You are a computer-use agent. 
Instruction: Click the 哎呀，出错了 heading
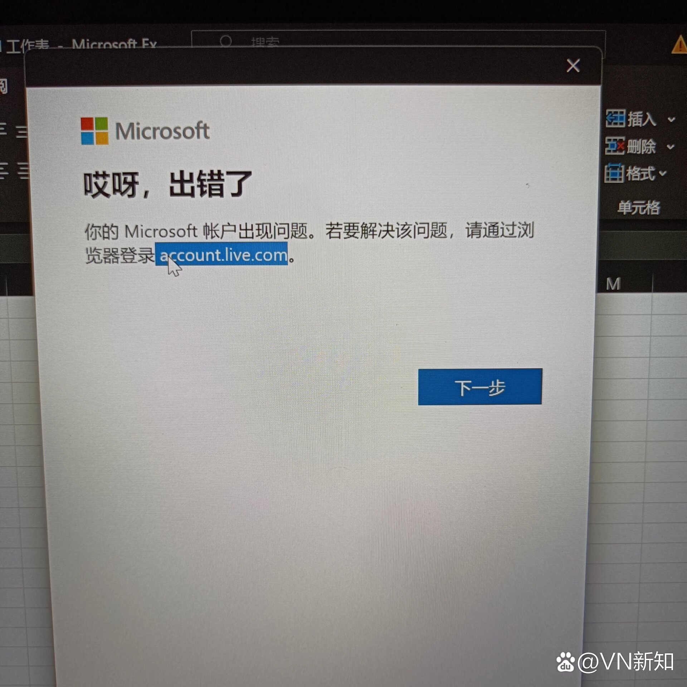(x=167, y=184)
